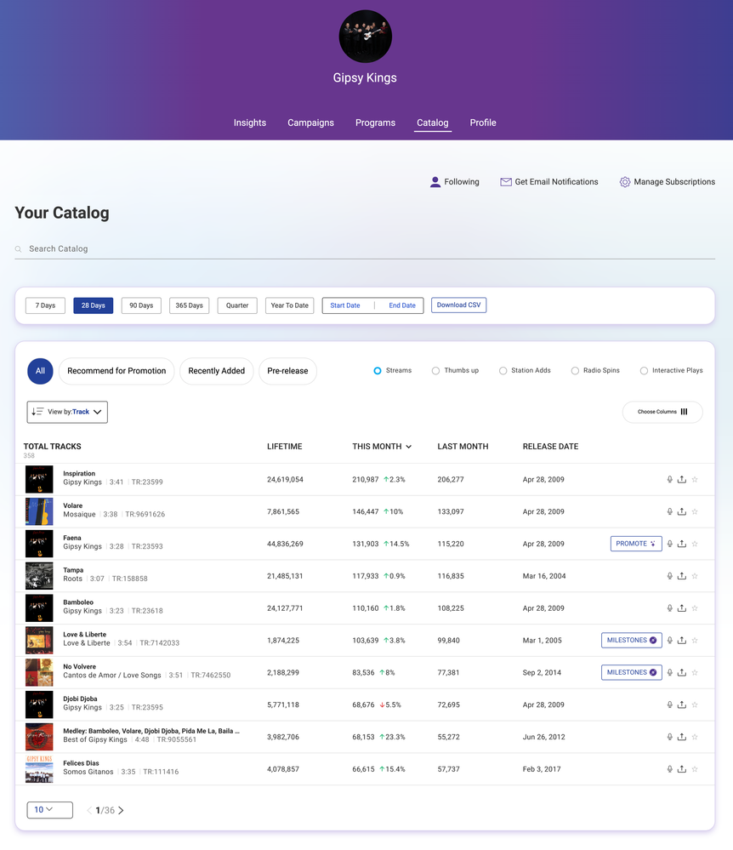The width and height of the screenshot is (733, 850).
Task: Toggle the Pre-release filter
Action: 287,371
